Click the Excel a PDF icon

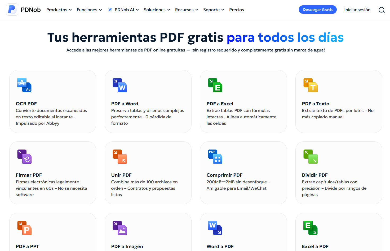click(x=311, y=228)
